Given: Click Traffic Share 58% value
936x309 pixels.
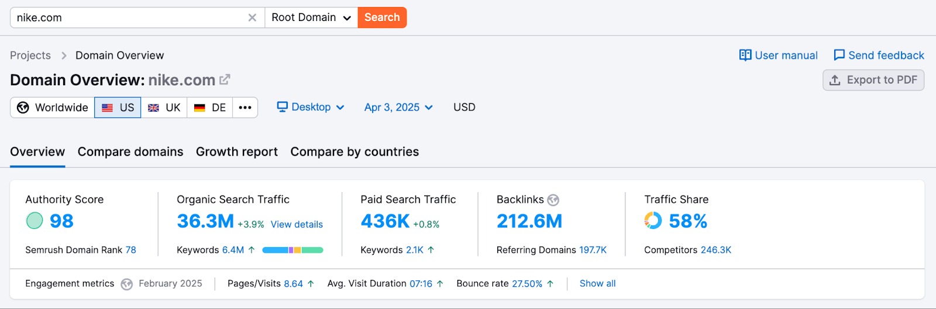Looking at the screenshot, I should (688, 221).
